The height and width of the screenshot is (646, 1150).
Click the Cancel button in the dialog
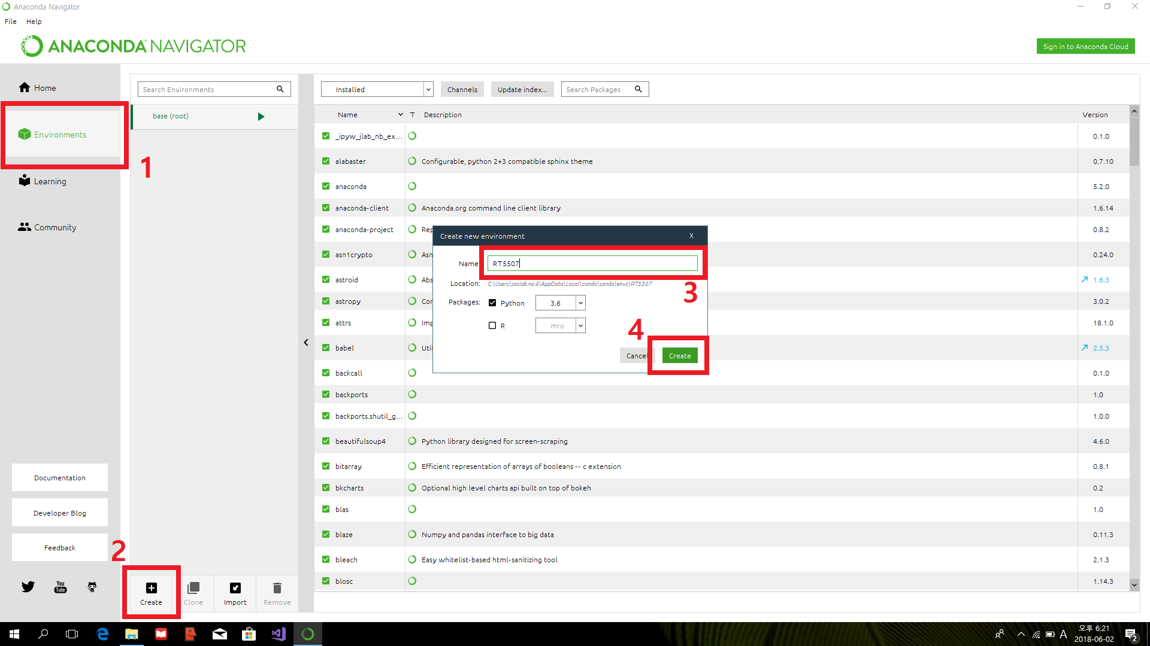pos(637,355)
